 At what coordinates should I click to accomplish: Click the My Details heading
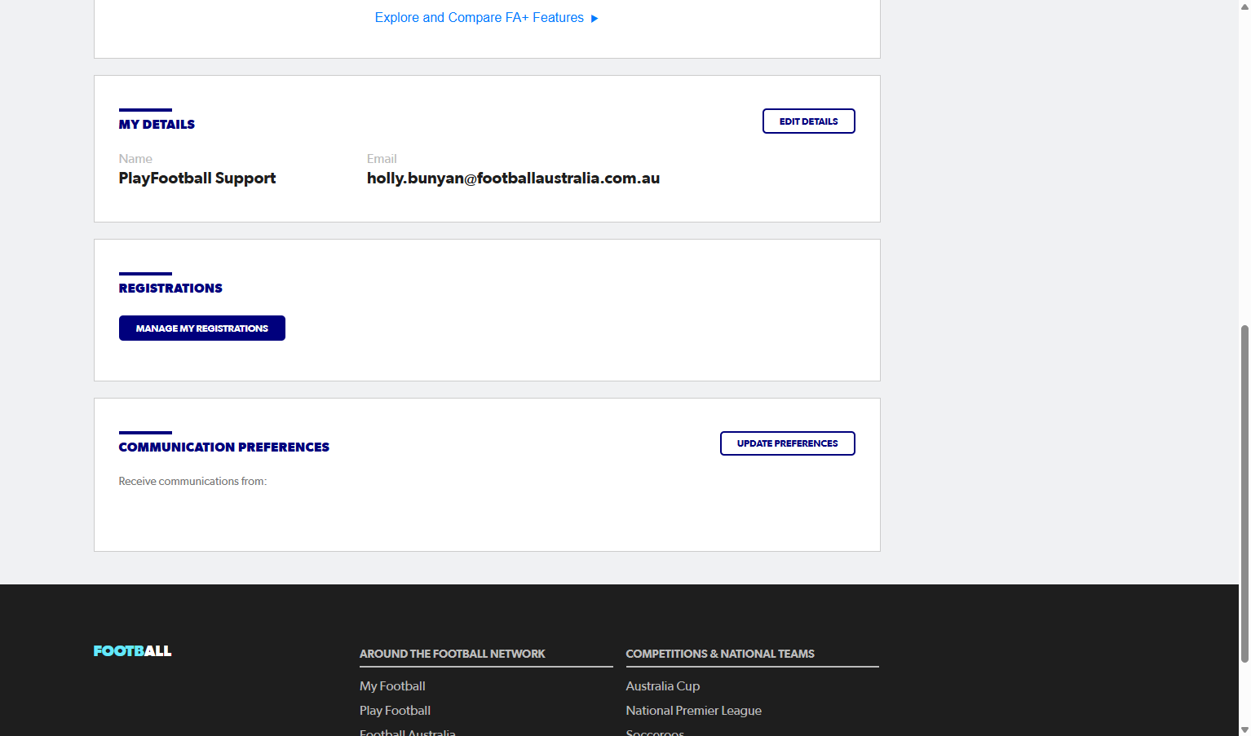[x=157, y=125]
